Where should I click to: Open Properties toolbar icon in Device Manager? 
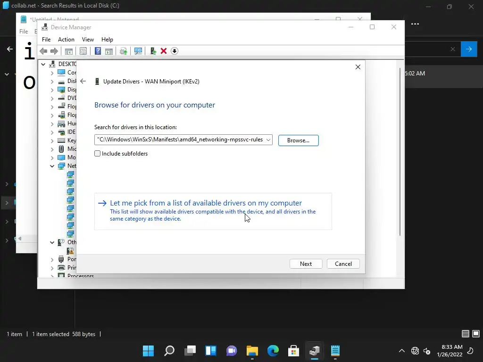[83, 51]
